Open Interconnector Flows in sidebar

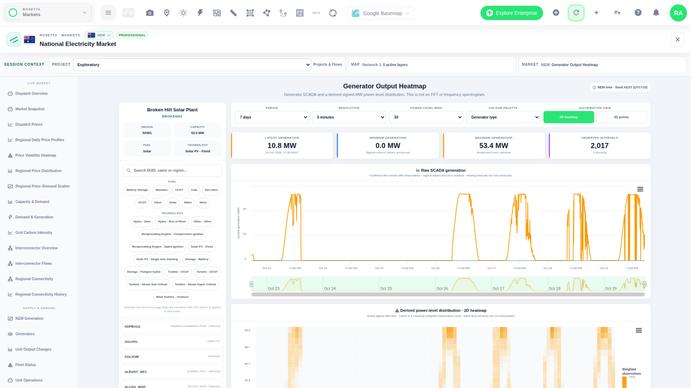coord(33,264)
